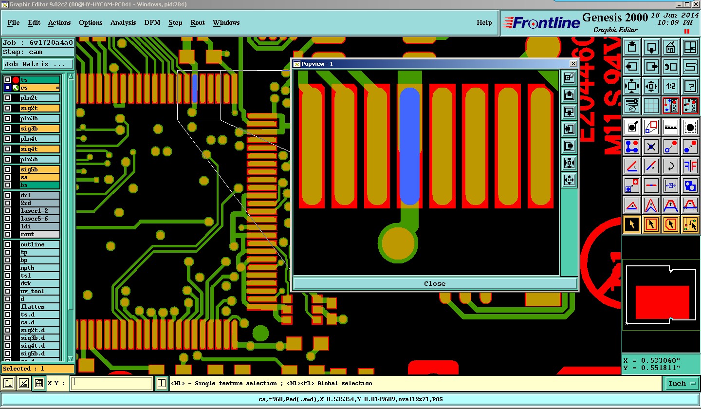
Task: Toggle display checkbox for outline layer
Action: [x=8, y=244]
